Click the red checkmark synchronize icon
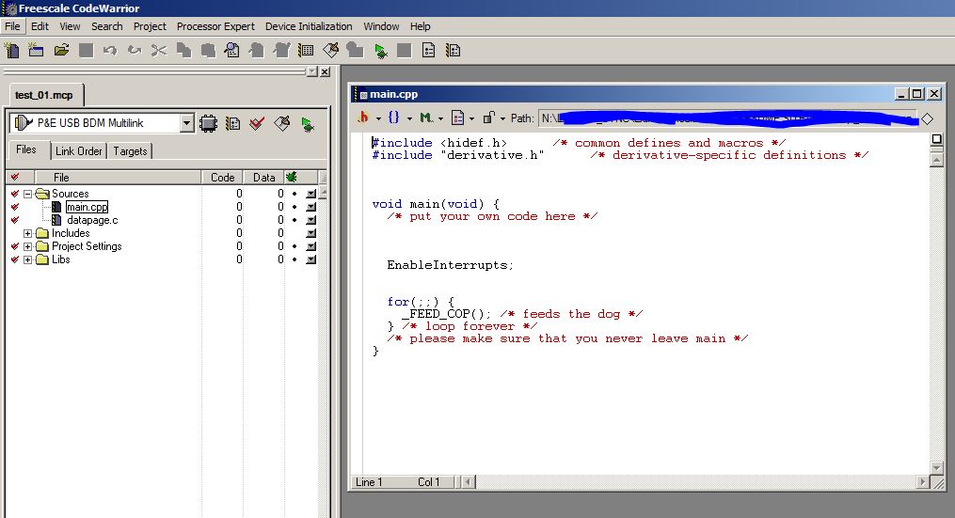This screenshot has width=955, height=518. (x=257, y=123)
